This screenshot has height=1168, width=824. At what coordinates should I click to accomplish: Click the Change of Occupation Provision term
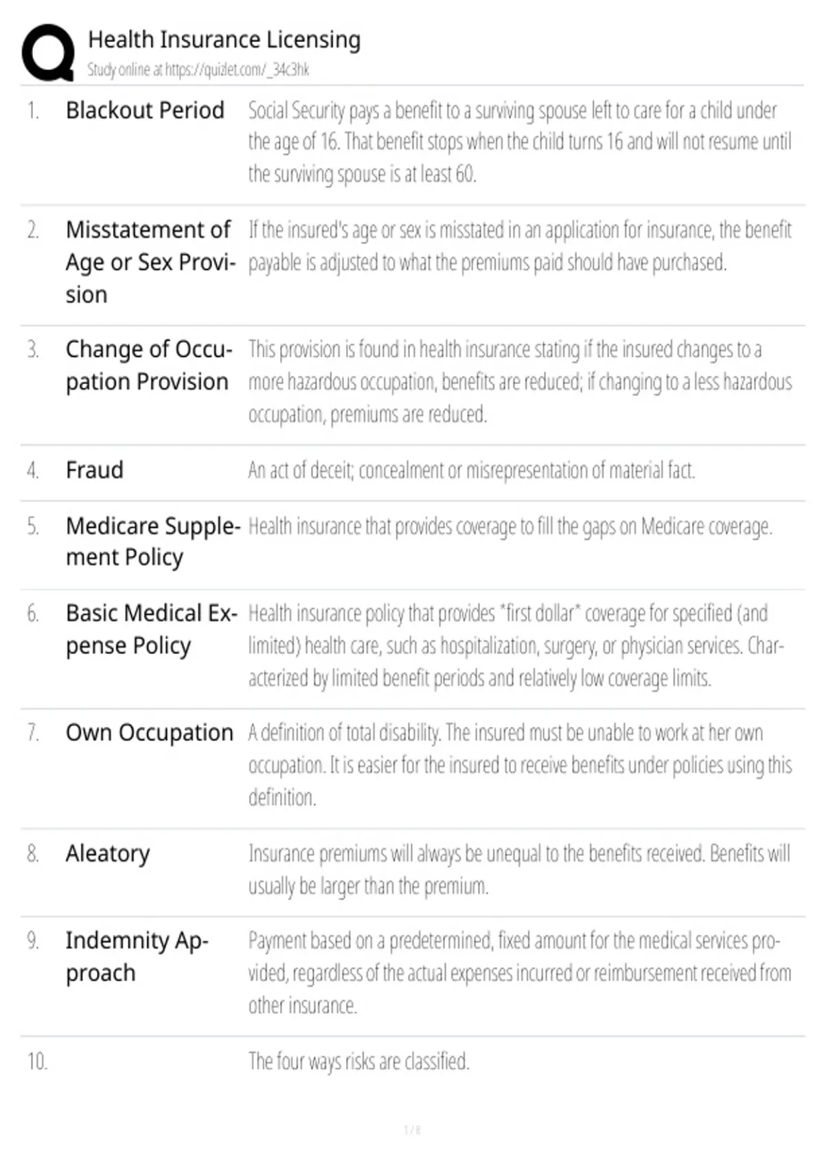coord(149,366)
